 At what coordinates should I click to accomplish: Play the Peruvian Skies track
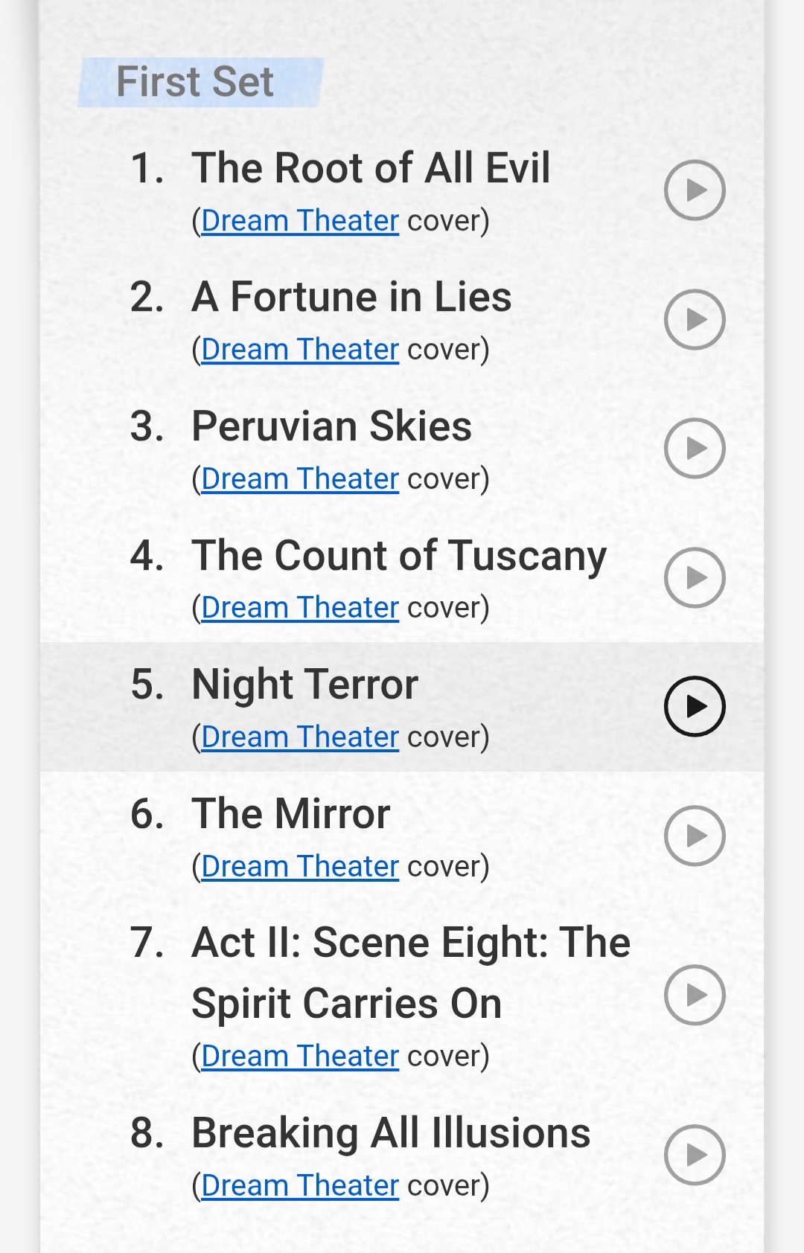pos(695,449)
